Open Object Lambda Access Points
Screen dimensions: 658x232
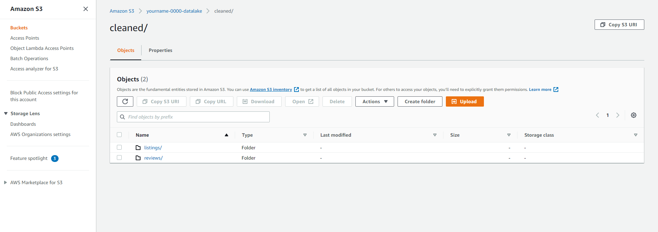[x=42, y=48]
